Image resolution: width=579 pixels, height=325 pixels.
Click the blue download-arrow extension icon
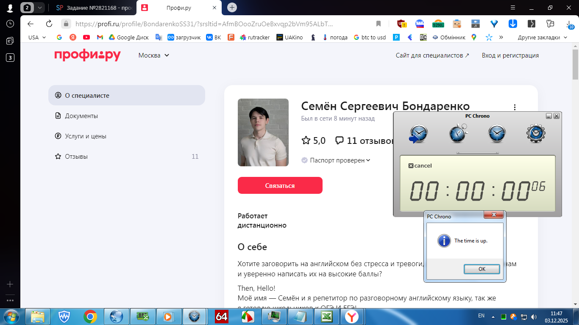click(x=512, y=24)
